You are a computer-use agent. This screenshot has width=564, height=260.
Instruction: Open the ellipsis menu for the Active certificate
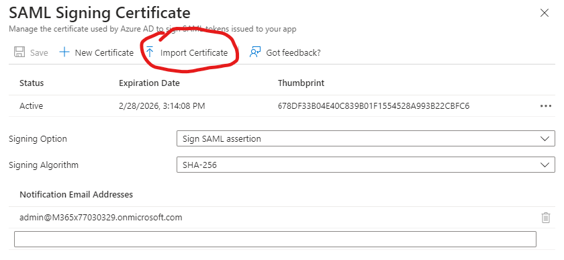point(546,106)
